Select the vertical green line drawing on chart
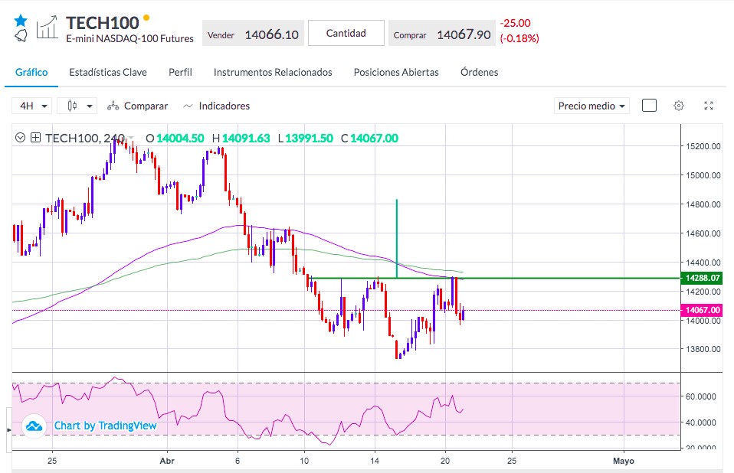This screenshot has width=734, height=473. coord(397,238)
